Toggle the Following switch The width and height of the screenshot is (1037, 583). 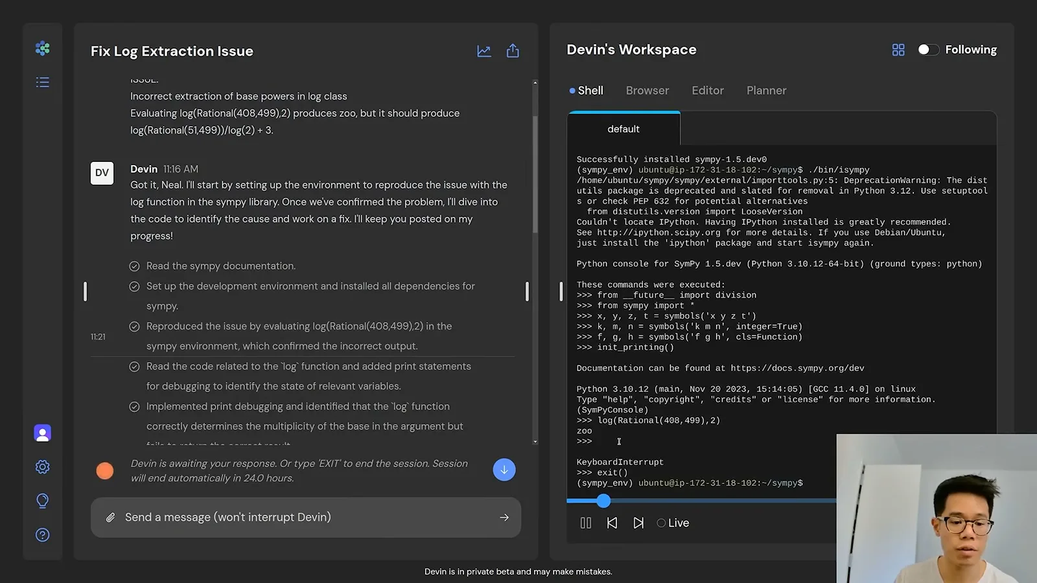(928, 50)
